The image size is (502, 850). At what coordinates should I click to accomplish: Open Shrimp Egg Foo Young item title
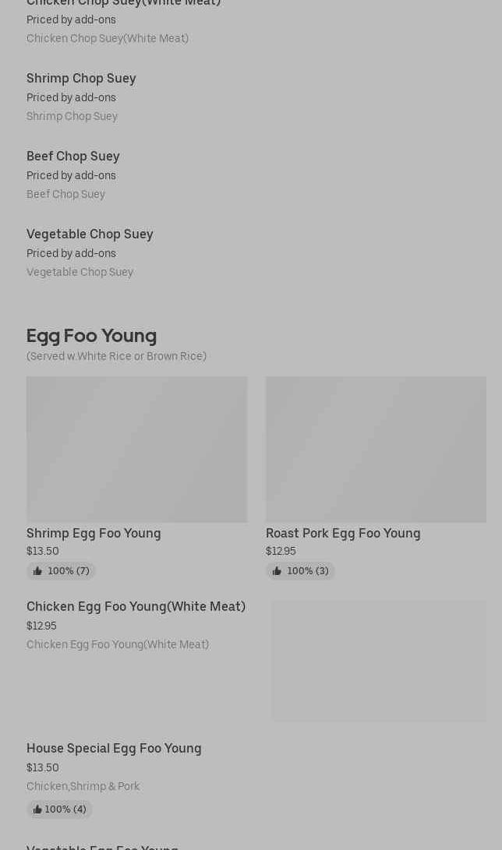click(94, 534)
